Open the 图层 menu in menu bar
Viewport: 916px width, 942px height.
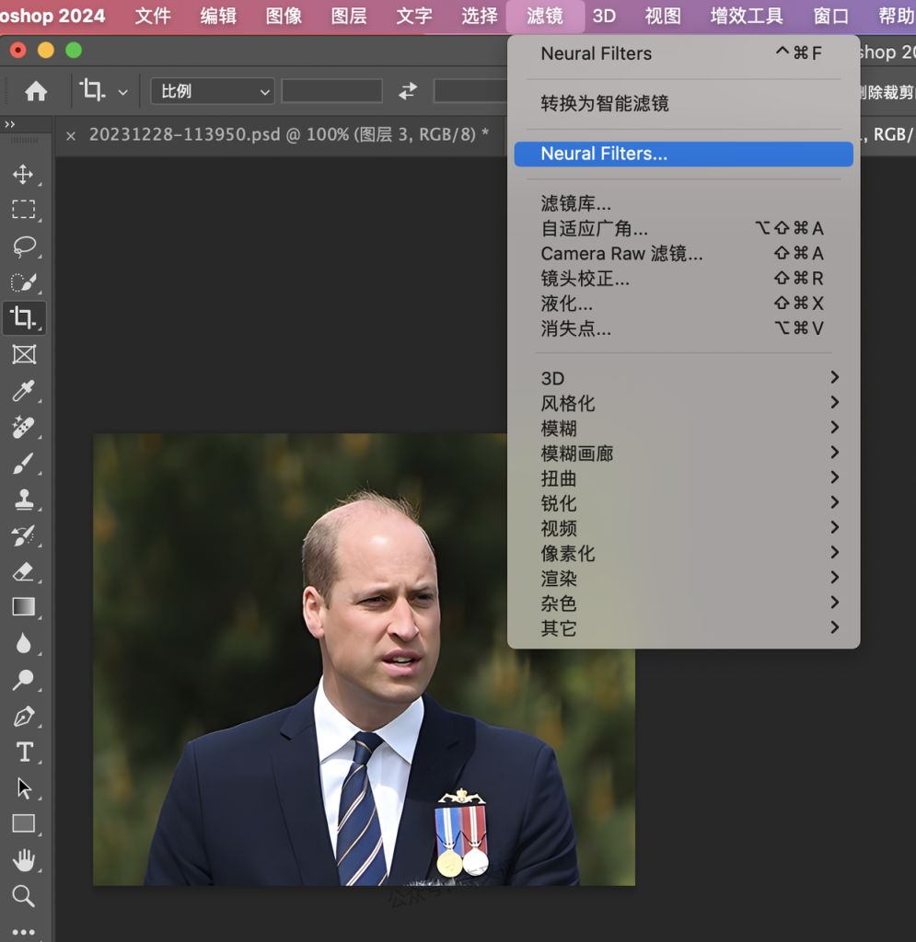tap(348, 16)
